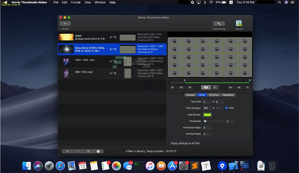This screenshot has width=299, height=173.
Task: Open the Format menu
Action: (76, 2)
